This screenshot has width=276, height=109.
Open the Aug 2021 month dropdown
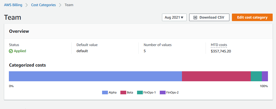pyautogui.click(x=174, y=17)
